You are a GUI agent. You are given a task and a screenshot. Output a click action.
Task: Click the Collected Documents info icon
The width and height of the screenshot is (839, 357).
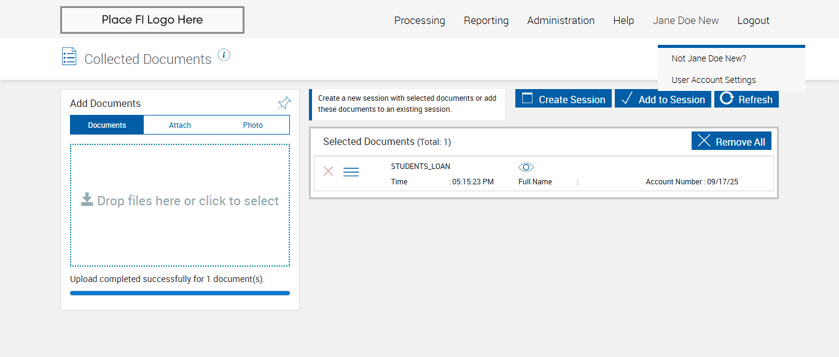click(x=224, y=55)
